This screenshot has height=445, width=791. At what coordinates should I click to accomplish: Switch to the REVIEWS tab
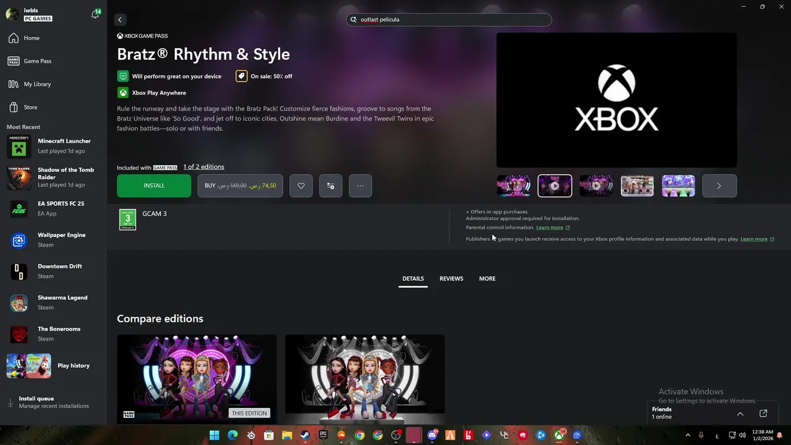pyautogui.click(x=451, y=279)
